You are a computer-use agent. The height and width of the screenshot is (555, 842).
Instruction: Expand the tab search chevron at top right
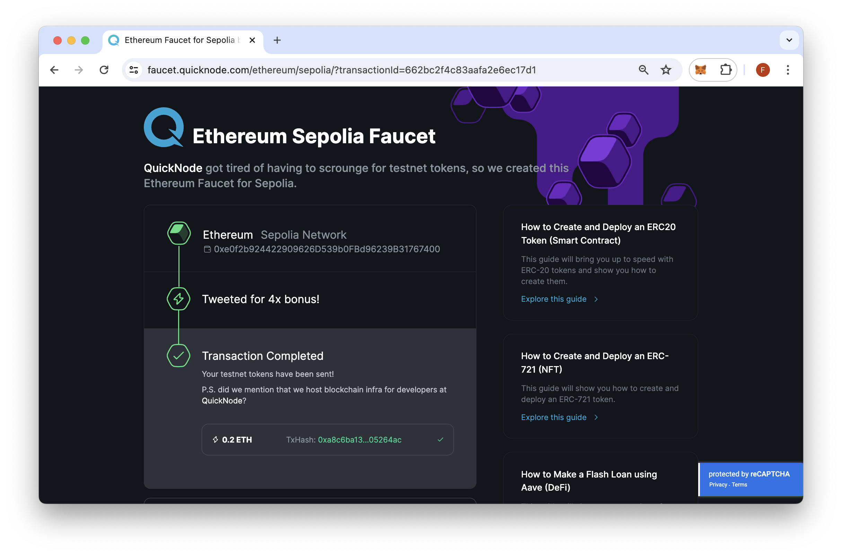point(789,40)
